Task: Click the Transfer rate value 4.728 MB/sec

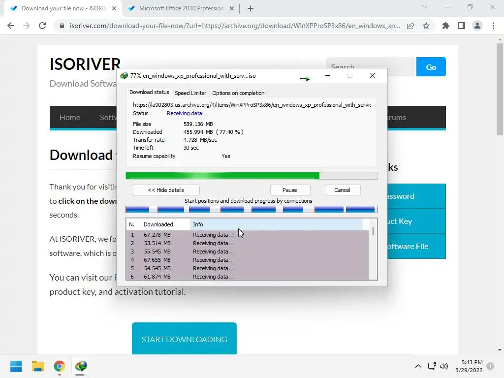Action: pyautogui.click(x=200, y=140)
